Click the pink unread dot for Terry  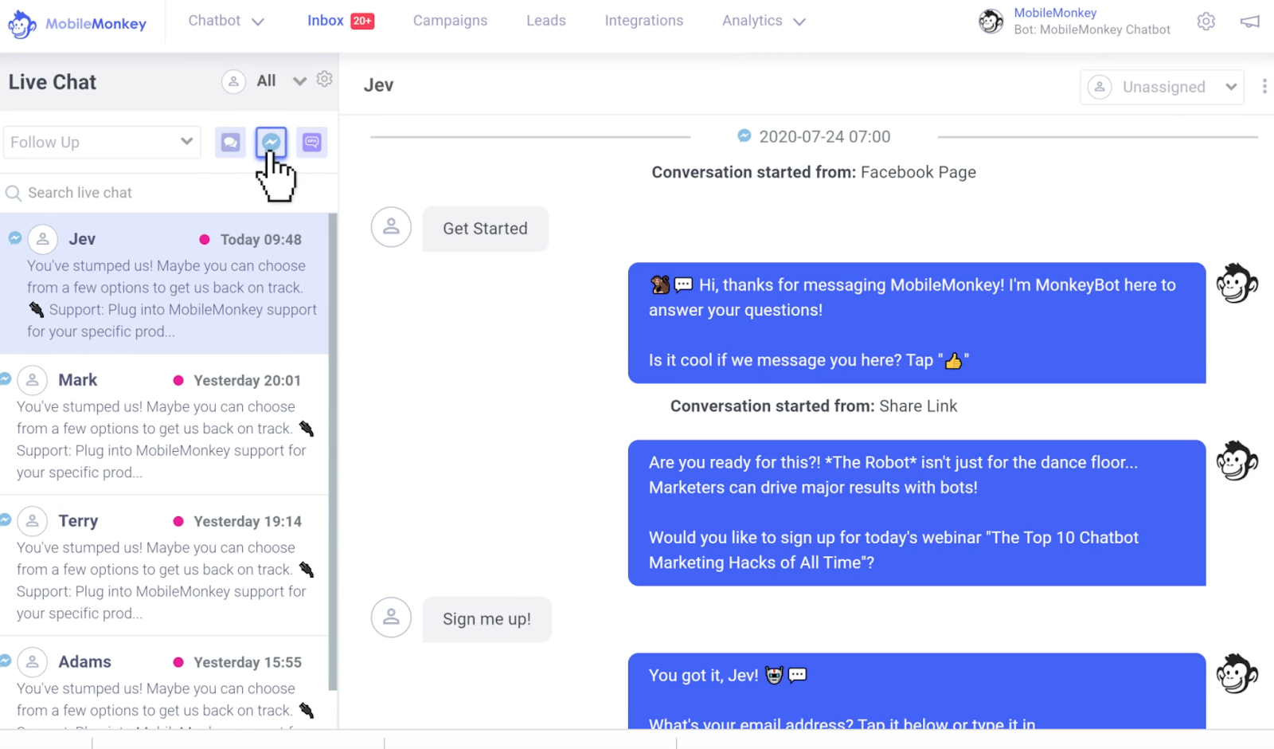pyautogui.click(x=178, y=521)
